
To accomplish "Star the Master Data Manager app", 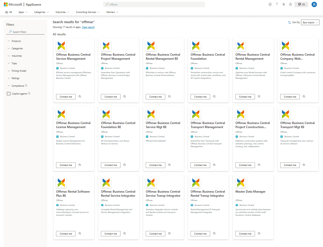I will [259, 233].
